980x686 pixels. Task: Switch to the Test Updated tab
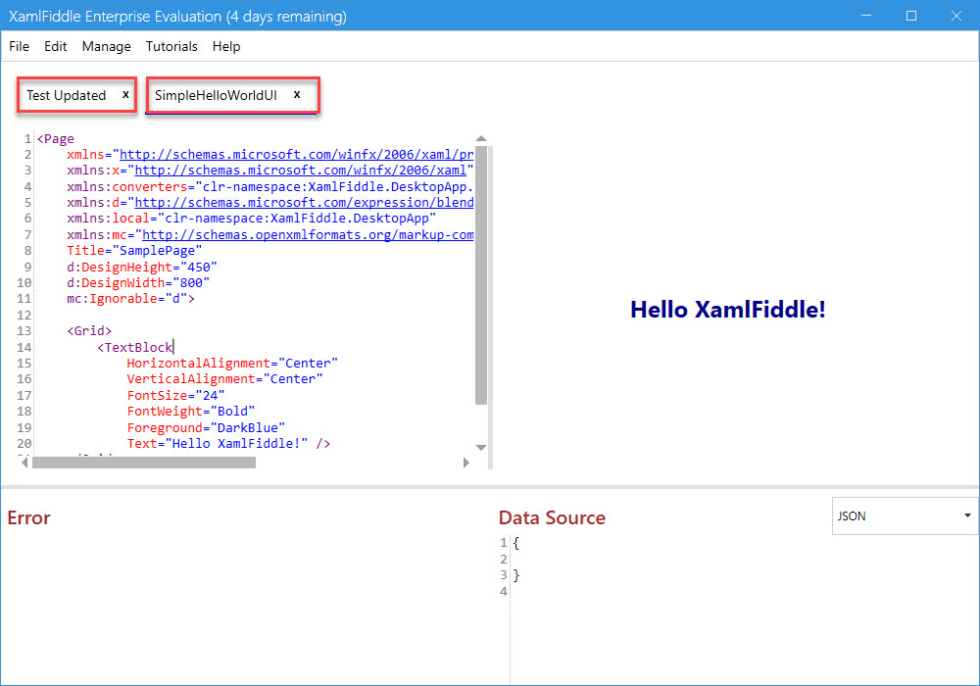pyautogui.click(x=66, y=95)
